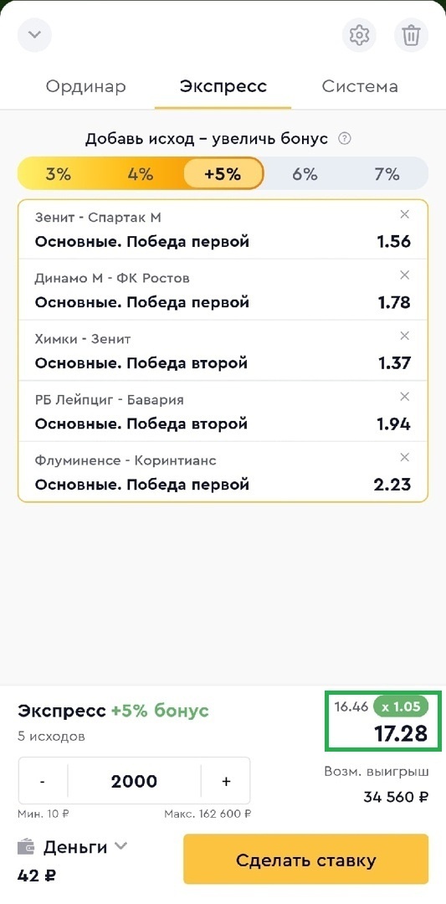Switch to Система tab
The height and width of the screenshot is (904, 446).
(x=360, y=86)
